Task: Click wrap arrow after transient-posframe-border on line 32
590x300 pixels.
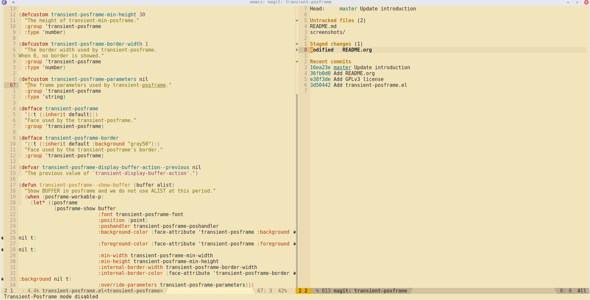Action: click(x=294, y=273)
